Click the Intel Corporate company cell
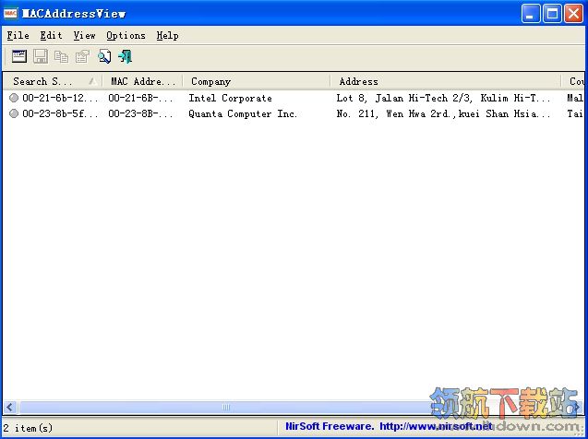 230,98
